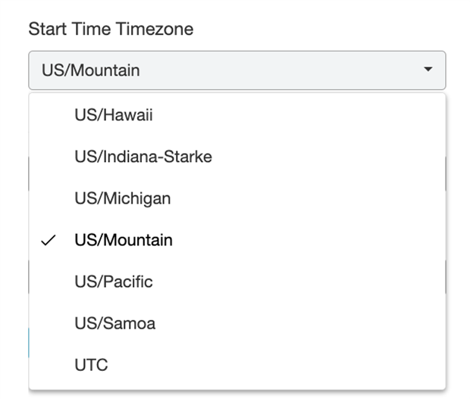Change start time timezone to UTC

91,365
